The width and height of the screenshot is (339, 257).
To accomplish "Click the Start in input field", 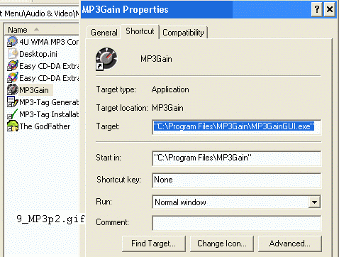I will [x=237, y=158].
